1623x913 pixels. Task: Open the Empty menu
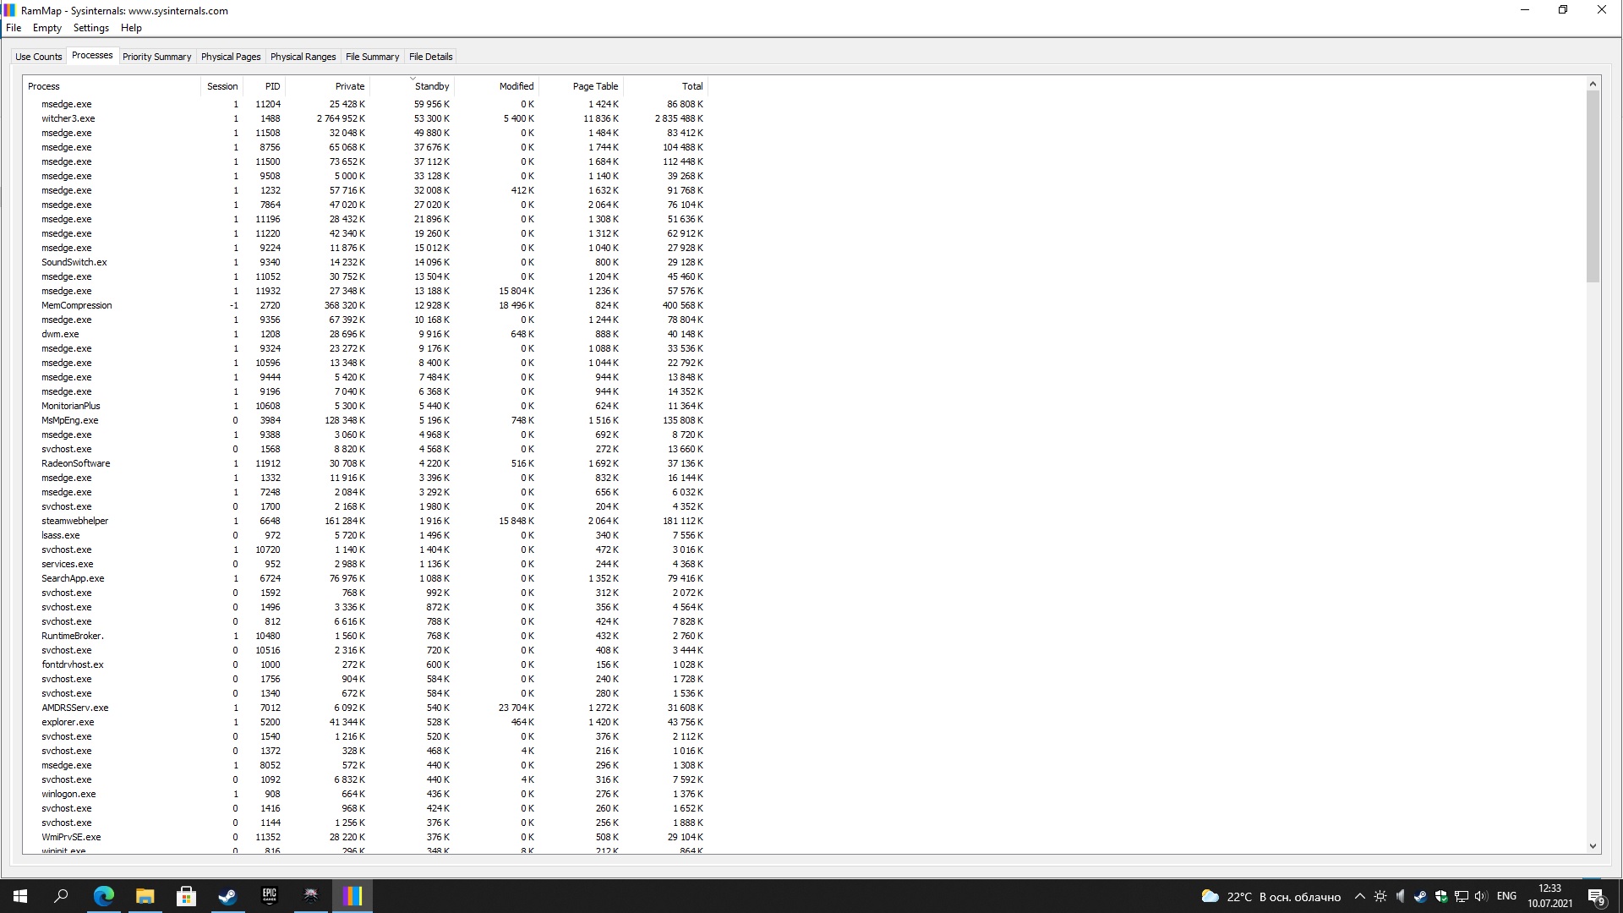tap(47, 28)
